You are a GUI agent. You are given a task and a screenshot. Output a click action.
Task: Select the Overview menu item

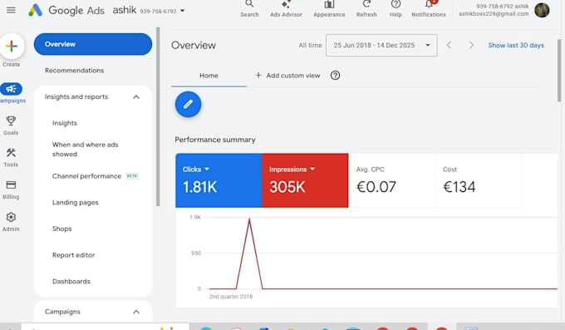click(93, 44)
